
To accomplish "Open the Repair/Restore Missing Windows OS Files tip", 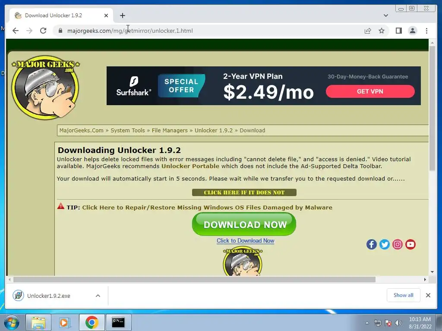I will click(207, 207).
